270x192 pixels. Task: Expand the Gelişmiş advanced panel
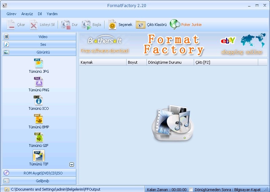point(39,181)
